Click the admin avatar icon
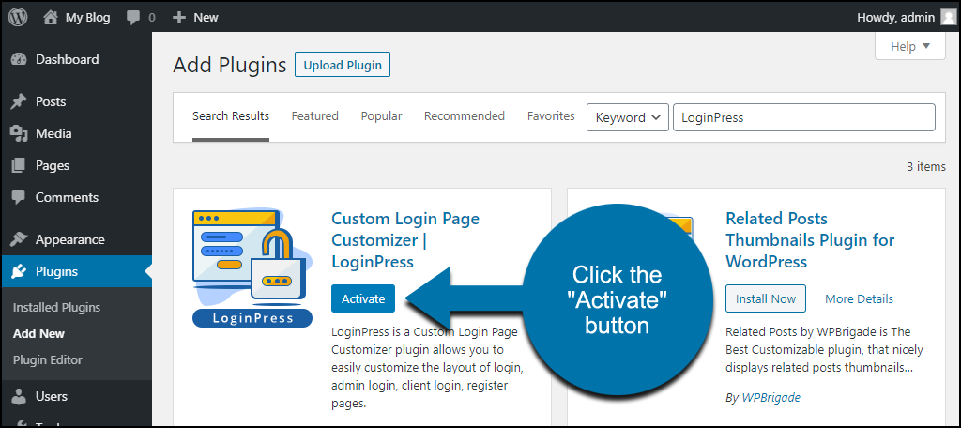 pos(948,17)
